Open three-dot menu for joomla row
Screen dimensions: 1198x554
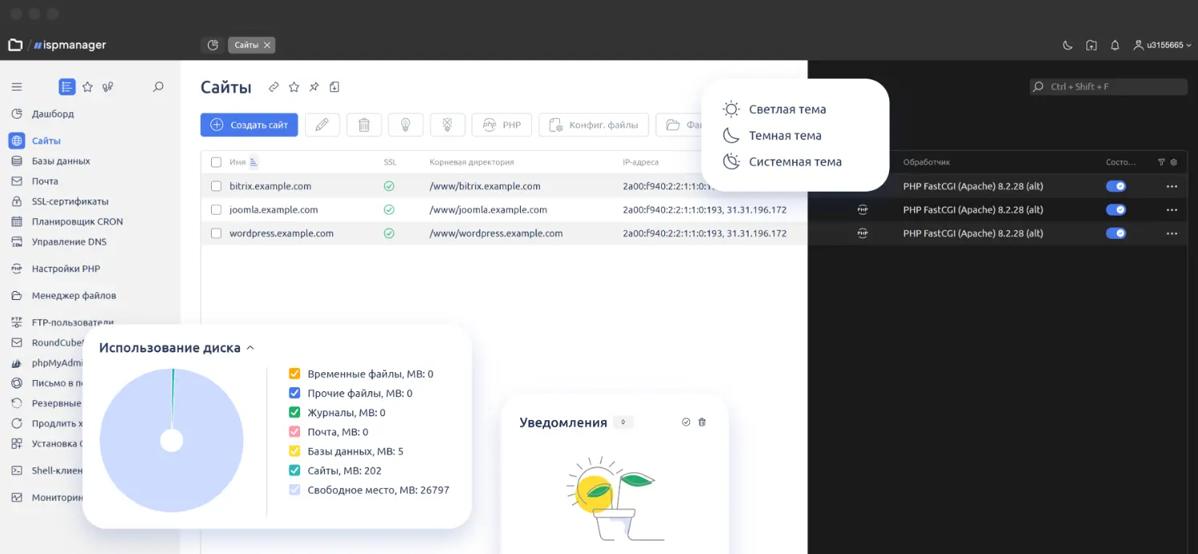click(x=1172, y=210)
